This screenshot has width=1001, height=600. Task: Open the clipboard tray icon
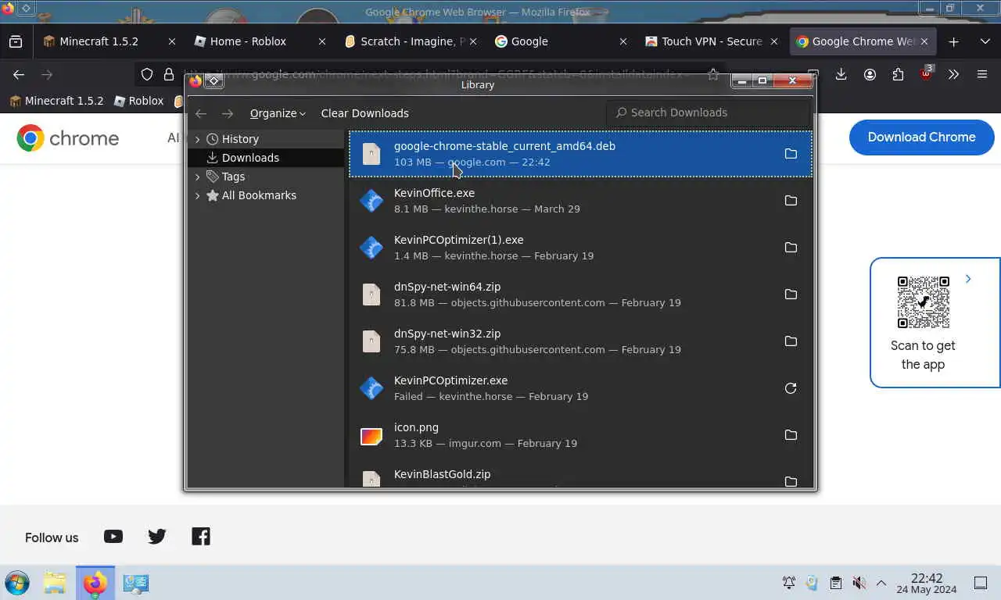835,583
